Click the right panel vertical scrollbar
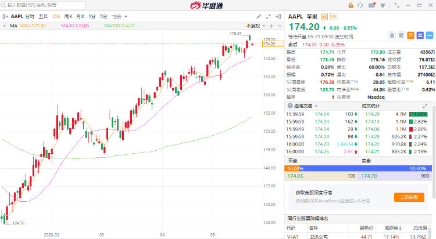This screenshot has width=436, height=239. point(434,151)
